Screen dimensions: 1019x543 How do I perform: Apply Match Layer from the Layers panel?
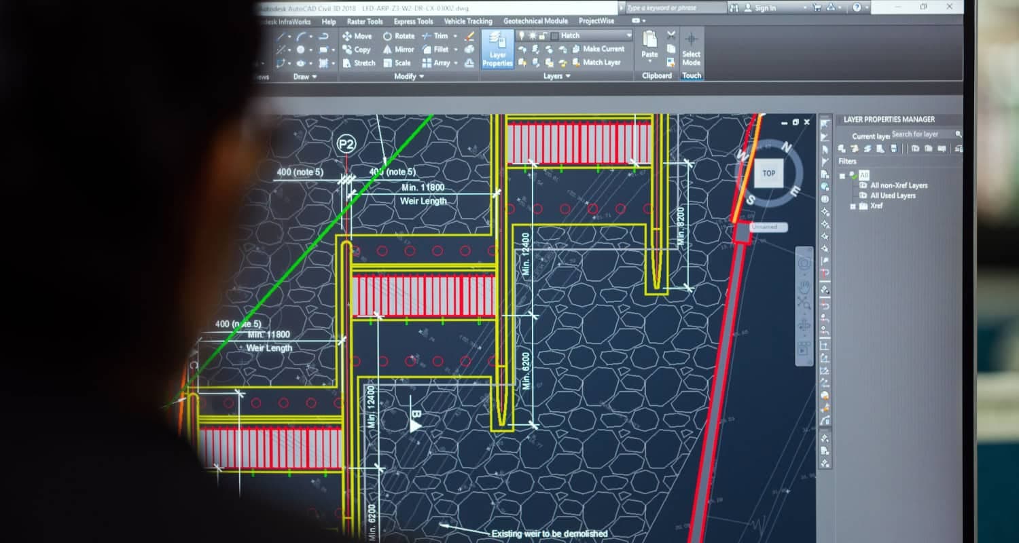(600, 62)
